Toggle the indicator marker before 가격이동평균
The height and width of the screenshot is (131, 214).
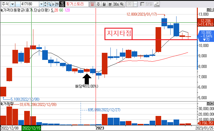click(x=2, y=10)
